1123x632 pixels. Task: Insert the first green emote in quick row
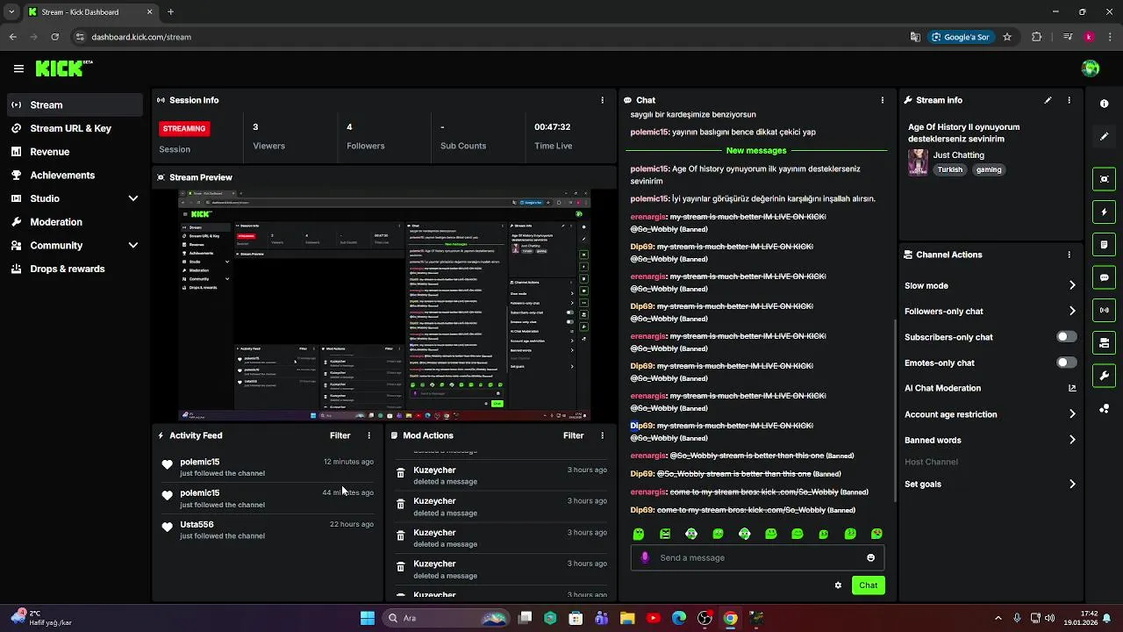pyautogui.click(x=639, y=534)
